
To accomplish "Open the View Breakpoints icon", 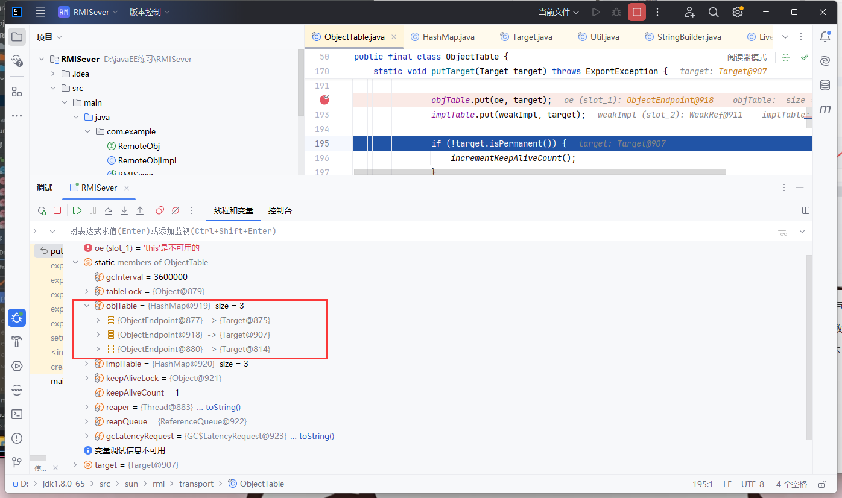I will point(160,210).
